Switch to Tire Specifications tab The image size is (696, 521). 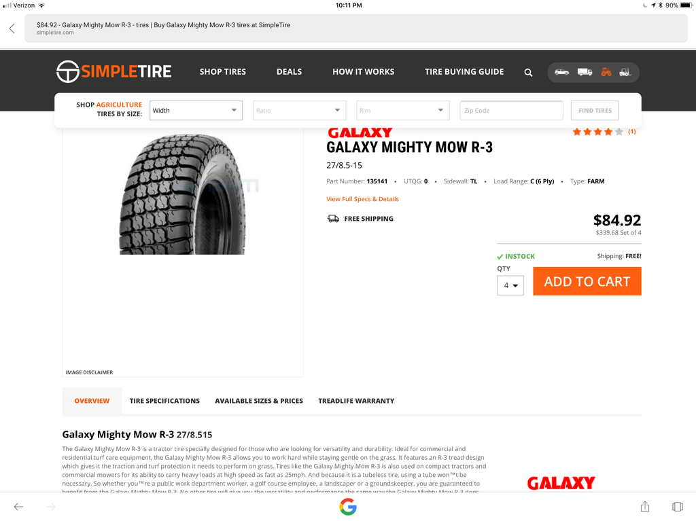pos(164,401)
